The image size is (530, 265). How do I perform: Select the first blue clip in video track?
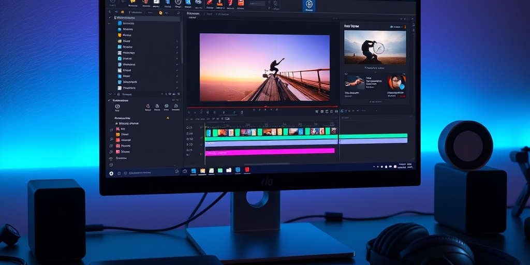(209, 132)
